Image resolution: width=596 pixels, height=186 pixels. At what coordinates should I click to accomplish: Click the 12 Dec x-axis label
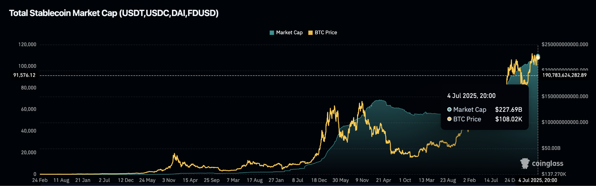(126, 180)
